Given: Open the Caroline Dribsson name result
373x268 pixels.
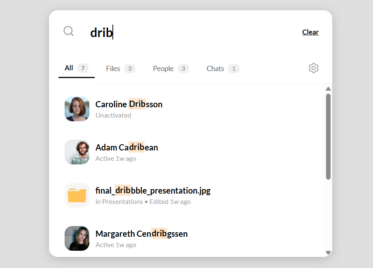Looking at the screenshot, I should [x=129, y=104].
